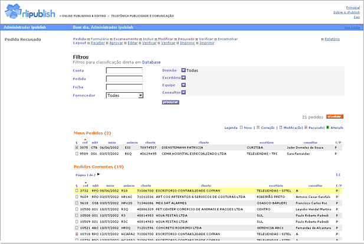
Task: Click refused status icon of order 10718
Action: [77, 234]
